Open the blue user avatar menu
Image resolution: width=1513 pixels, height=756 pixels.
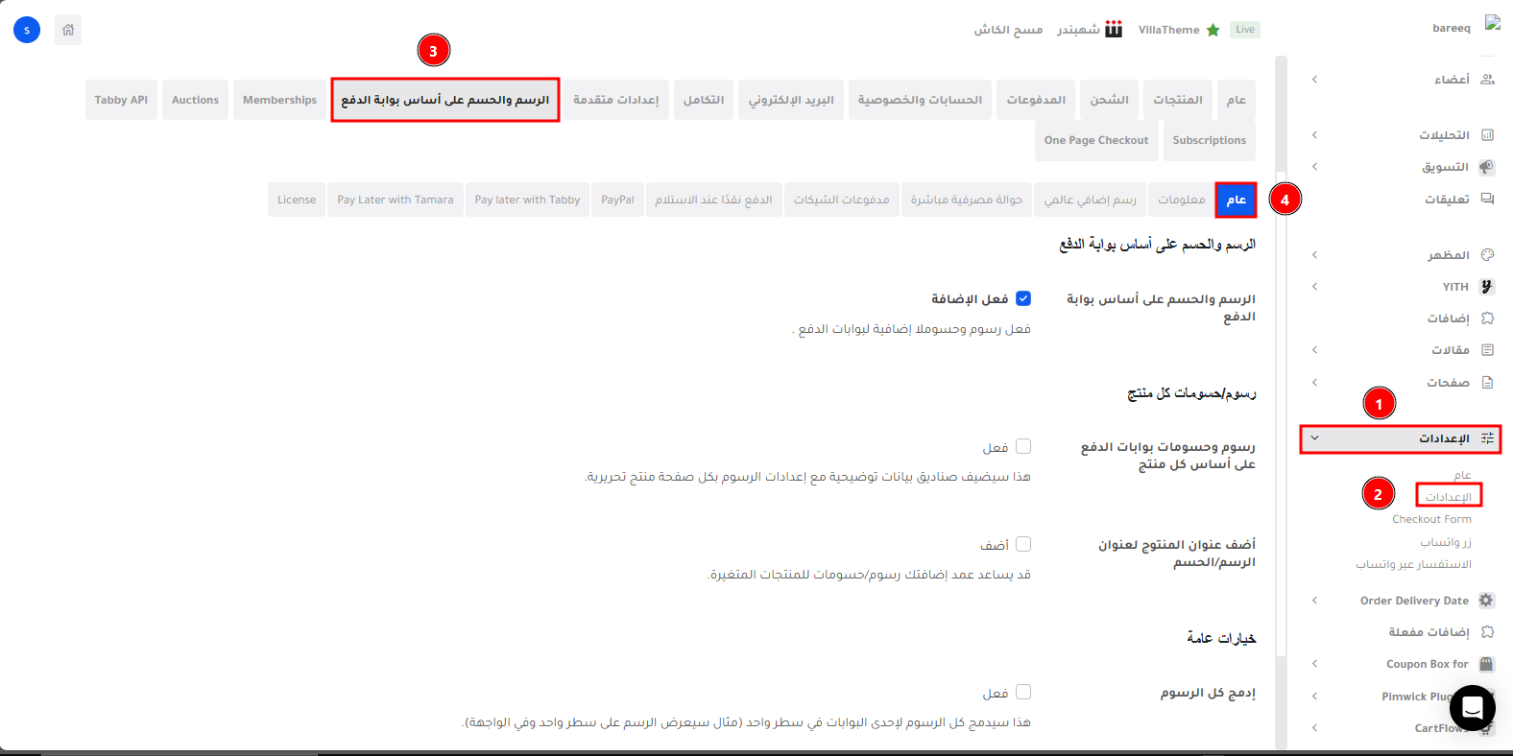pyautogui.click(x=27, y=30)
